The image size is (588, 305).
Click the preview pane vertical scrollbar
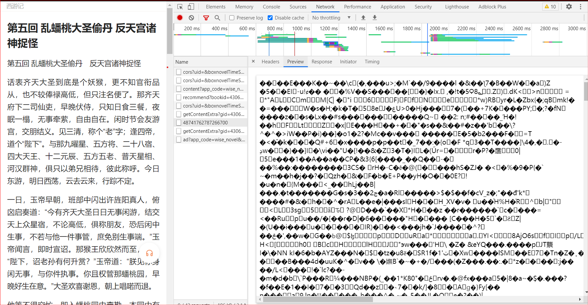click(x=586, y=92)
